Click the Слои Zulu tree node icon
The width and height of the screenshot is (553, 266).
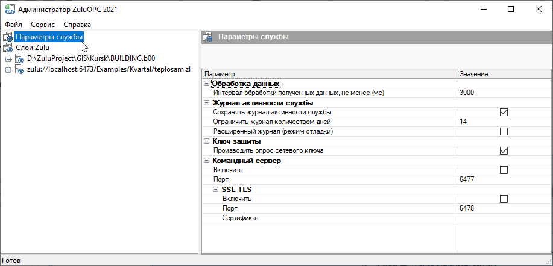[8, 48]
